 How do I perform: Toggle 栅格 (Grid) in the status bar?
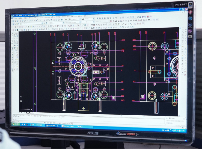click(x=48, y=123)
